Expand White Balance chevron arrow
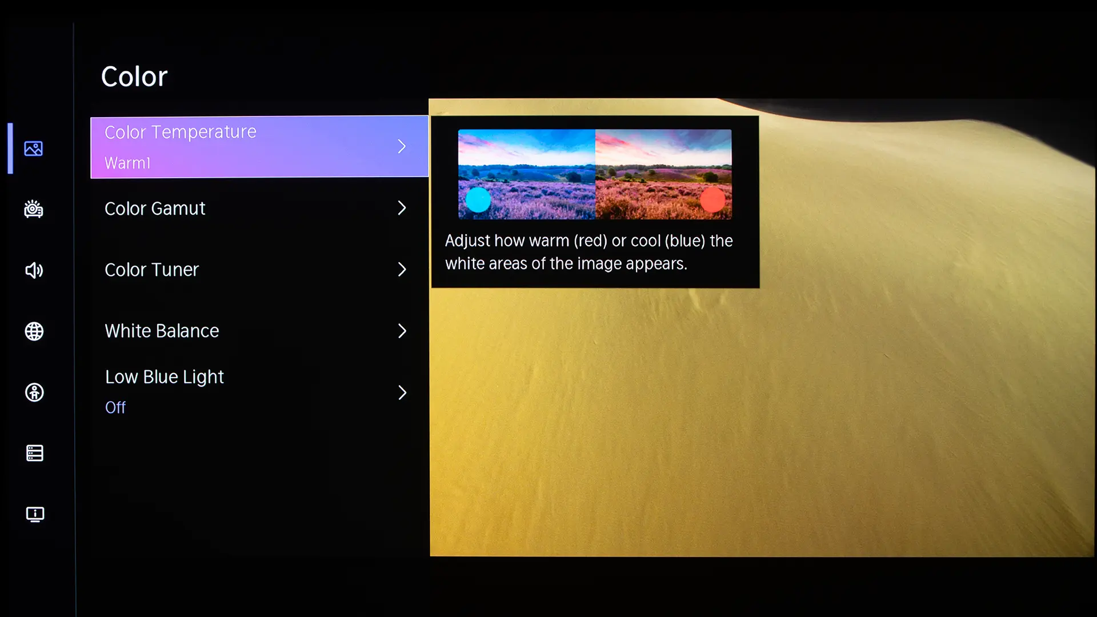This screenshot has width=1097, height=617. 402,331
